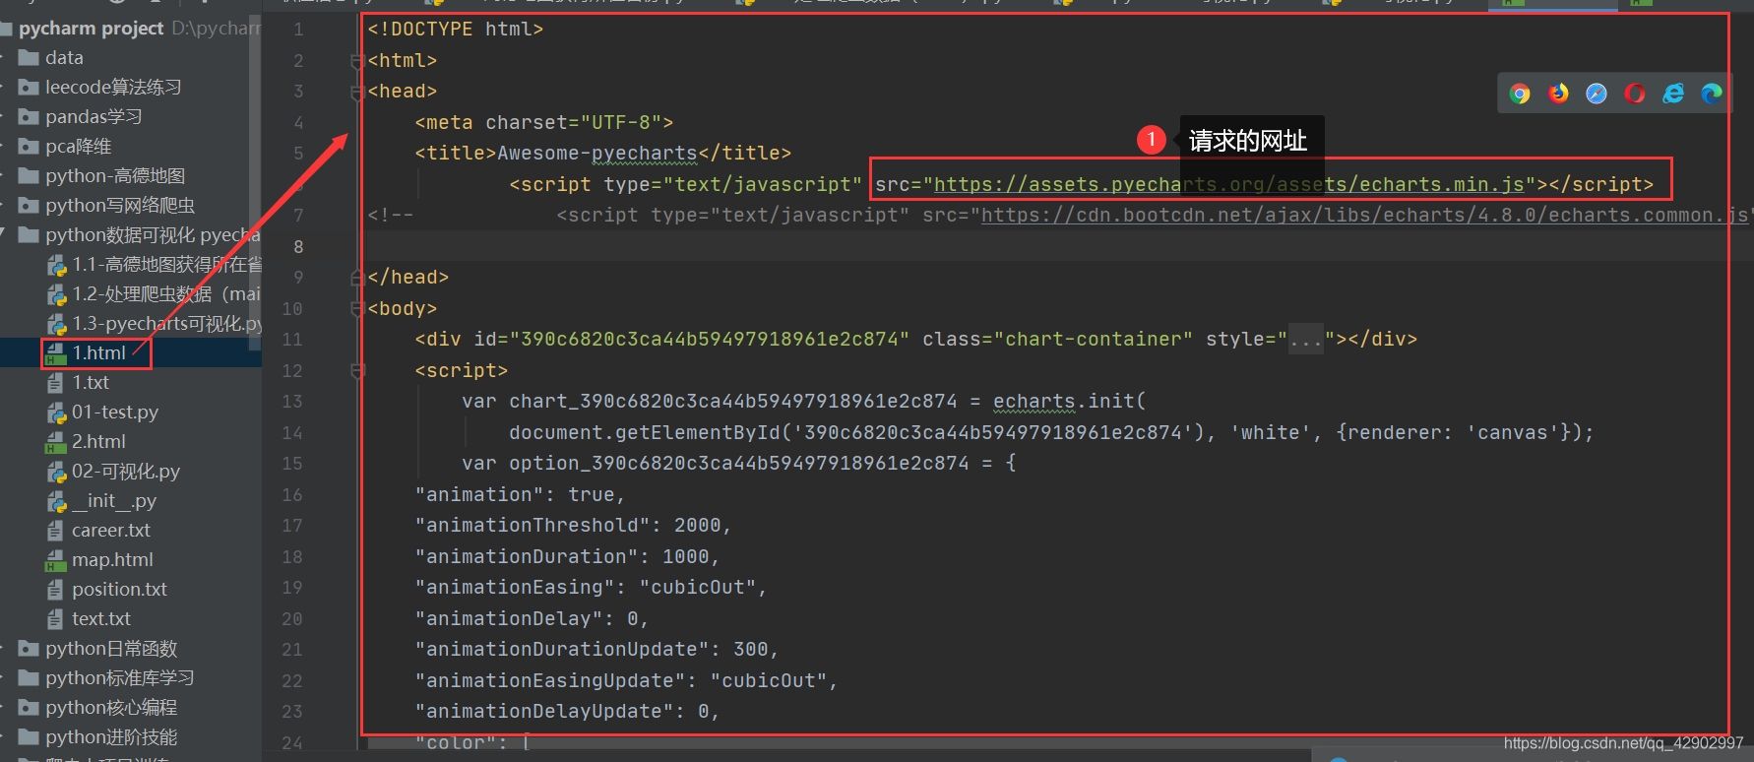Follow the assets.pyecharts.org echarts.min.js link
The width and height of the screenshot is (1754, 762).
(x=1229, y=184)
